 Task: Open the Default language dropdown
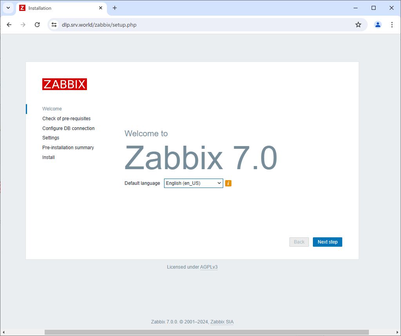[x=193, y=183]
